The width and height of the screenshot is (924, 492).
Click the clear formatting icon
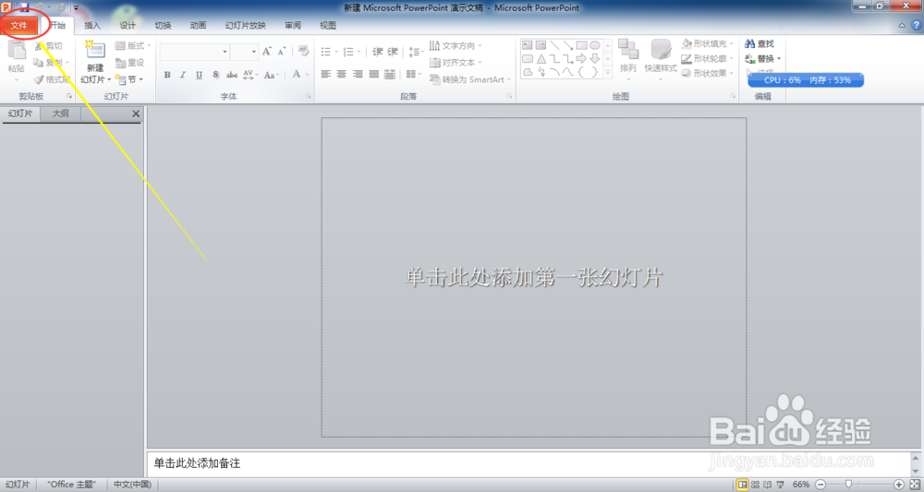point(303,51)
